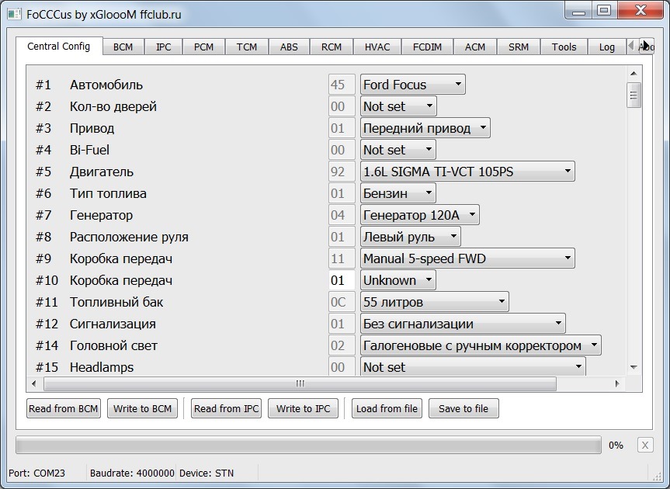
Task: Click the #11 Топливный бак value 0C
Action: (x=342, y=303)
